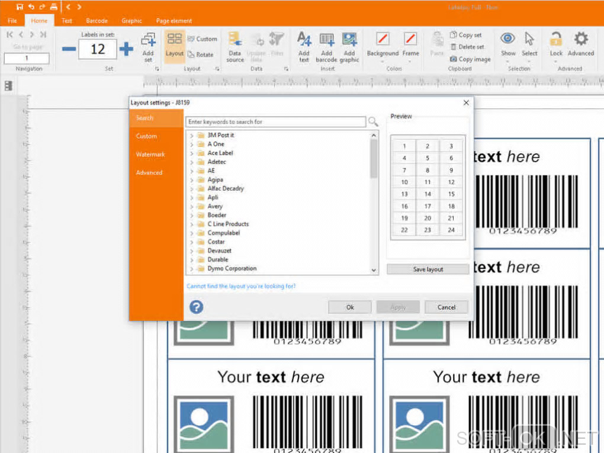This screenshot has height=453, width=604.
Task: Click the Add barcode icon
Action: 326,40
